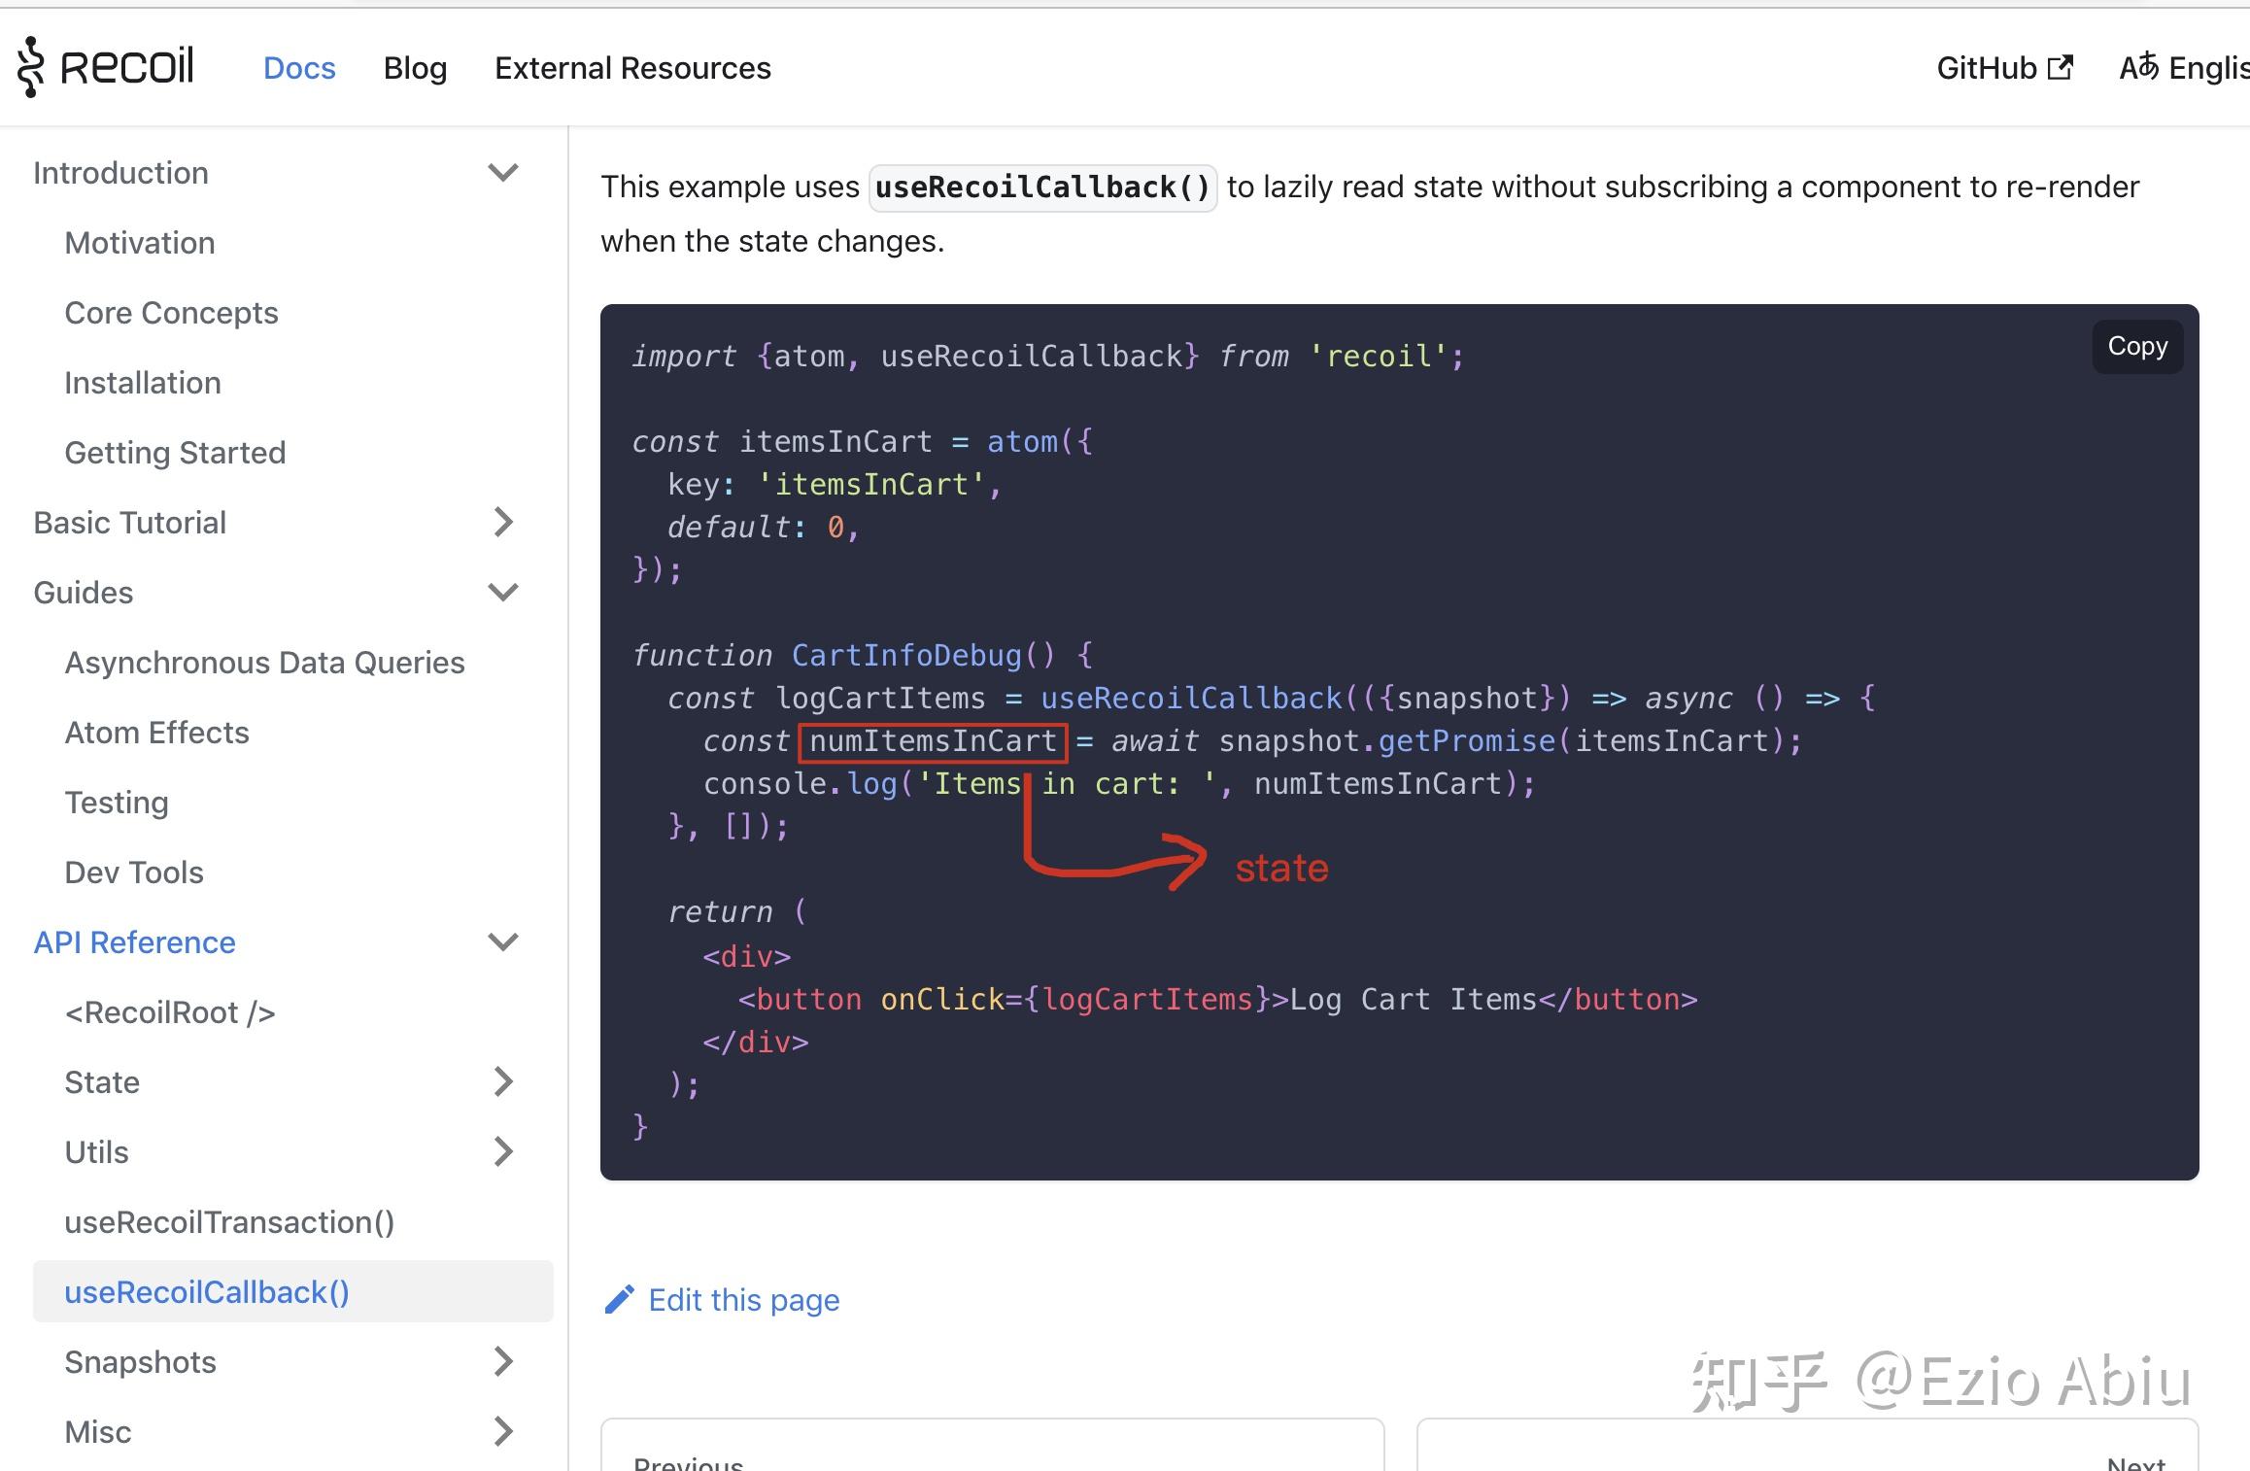Collapse the Guides section chevron
The height and width of the screenshot is (1471, 2250).
click(502, 593)
